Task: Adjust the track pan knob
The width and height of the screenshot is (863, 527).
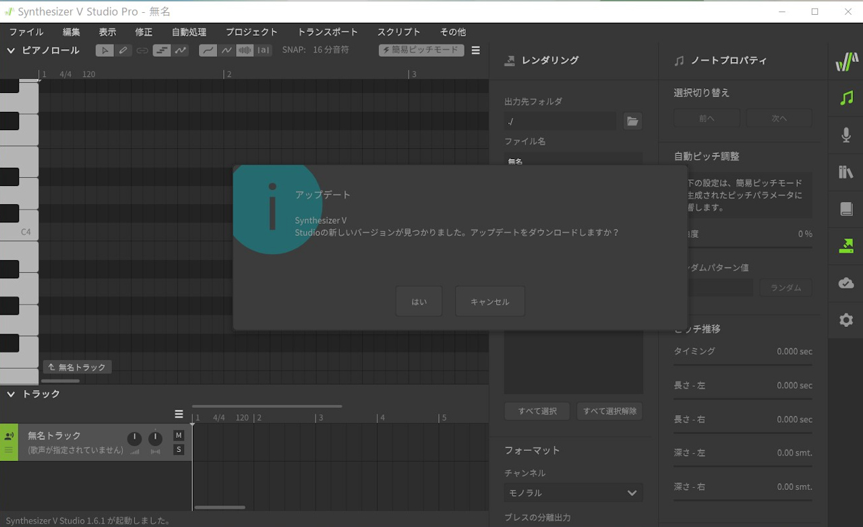Action: pos(156,439)
